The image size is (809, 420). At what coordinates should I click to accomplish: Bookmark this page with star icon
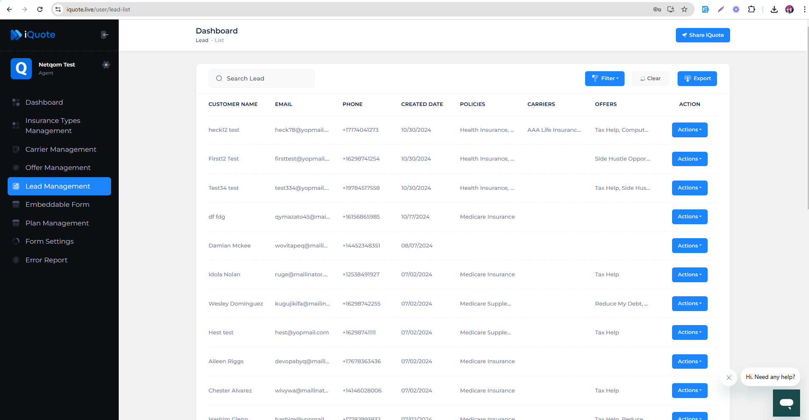[x=684, y=9]
